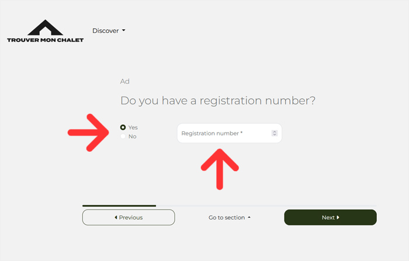
Task: Focus the Registration number input field
Action: pos(229,133)
